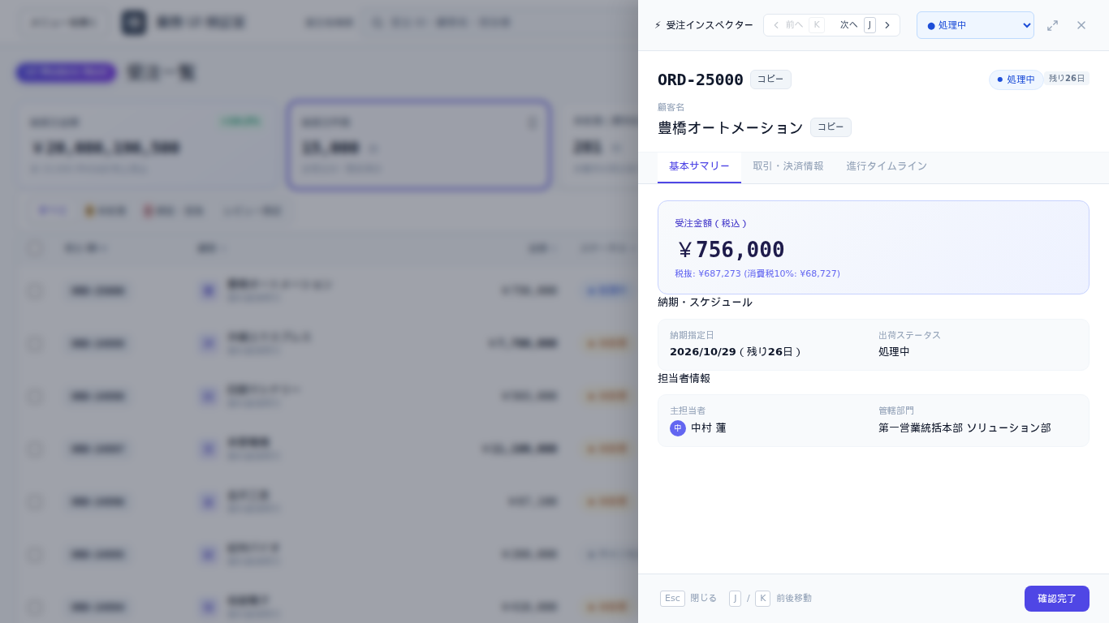This screenshot has height=623, width=1109.
Task: Open the 進行タイムライン tab
Action: click(x=887, y=166)
